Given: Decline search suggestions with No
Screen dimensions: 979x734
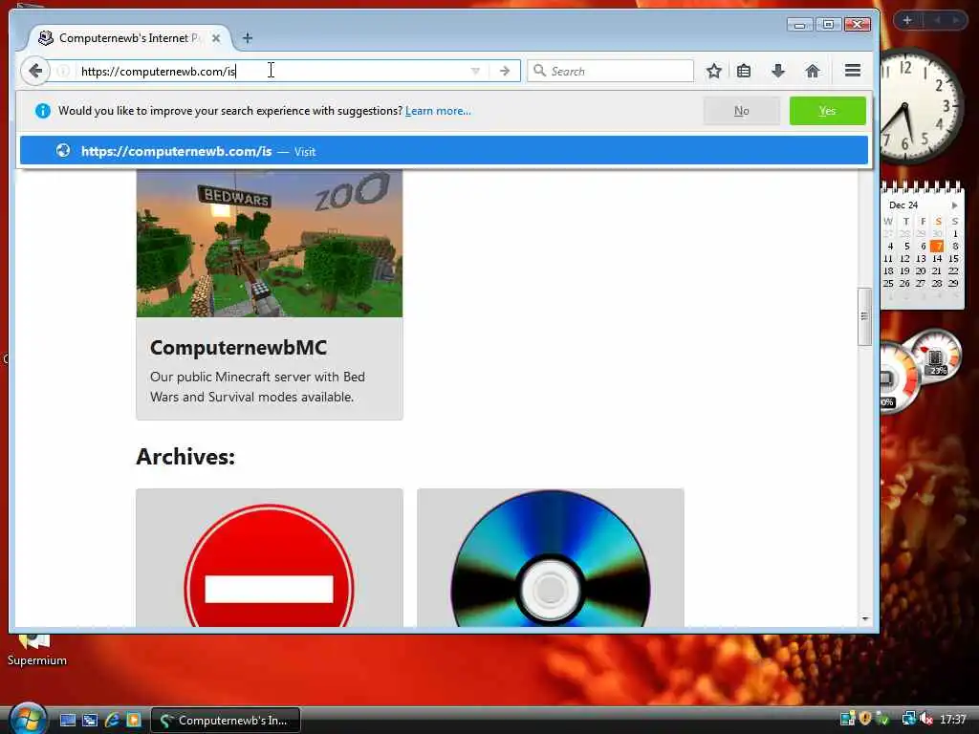Looking at the screenshot, I should pyautogui.click(x=741, y=111).
